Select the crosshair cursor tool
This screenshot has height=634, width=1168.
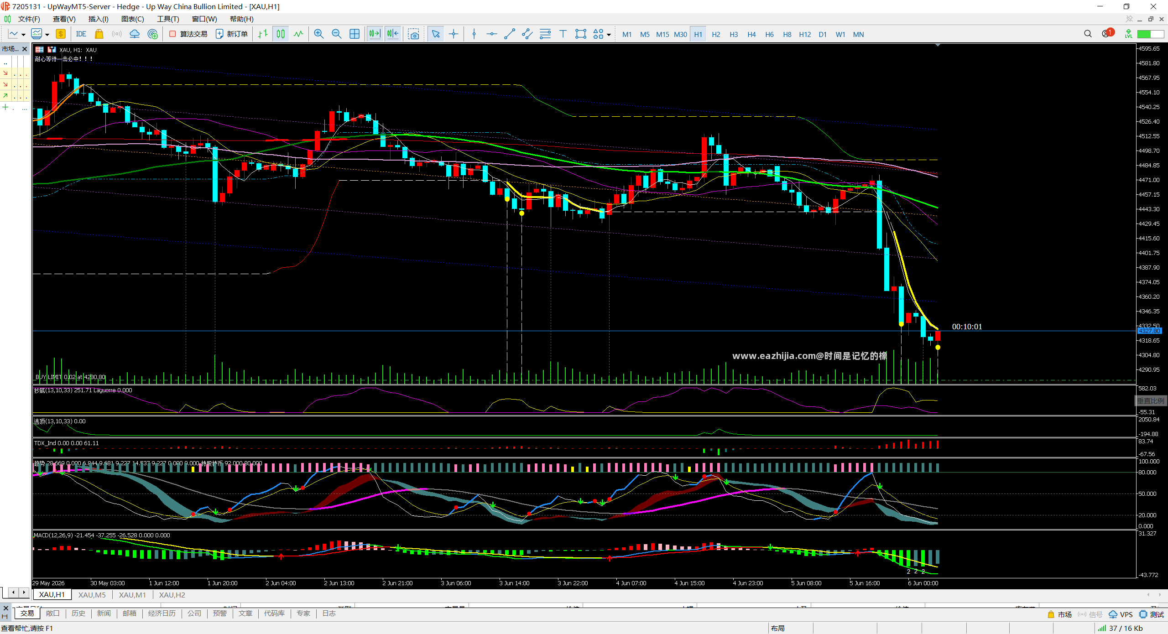point(454,34)
